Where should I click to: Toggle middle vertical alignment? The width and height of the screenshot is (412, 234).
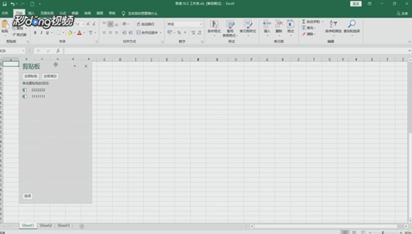coord(110,24)
